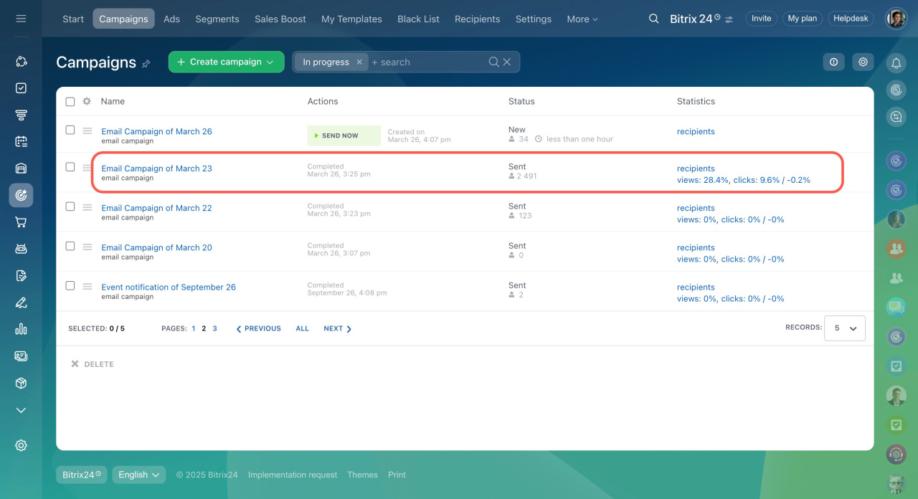
Task: Click the Next page link
Action: point(337,328)
